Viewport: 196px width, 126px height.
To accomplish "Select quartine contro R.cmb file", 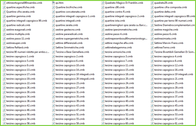I will pyautogui.click(x=117, y=12).
